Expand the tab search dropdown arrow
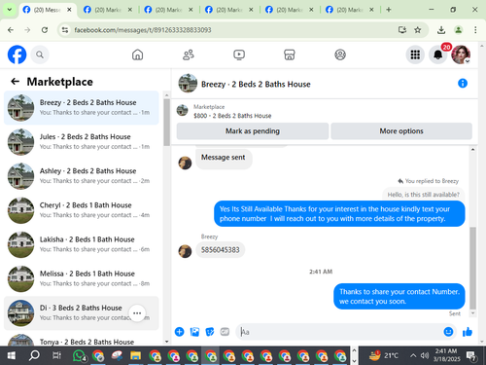Viewport: 486px width, 365px height. (x=10, y=10)
